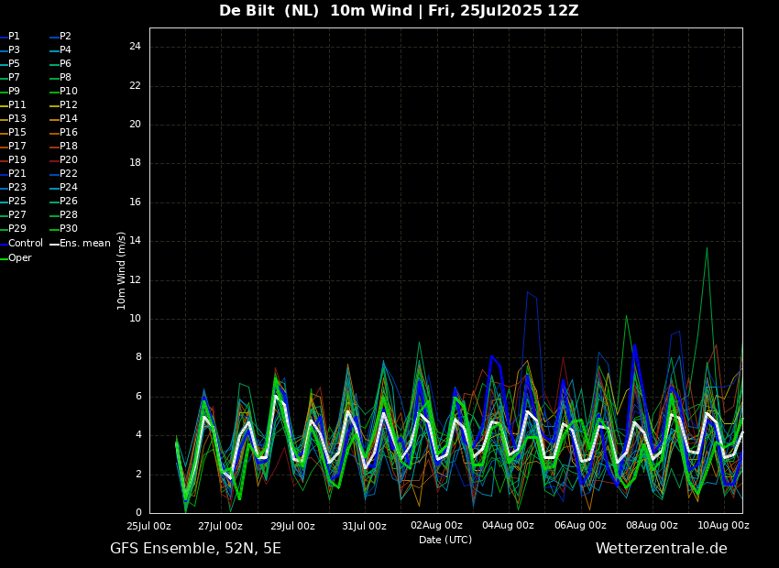Click the P13 legend label
Image resolution: width=779 pixels, height=568 pixels.
pos(17,119)
